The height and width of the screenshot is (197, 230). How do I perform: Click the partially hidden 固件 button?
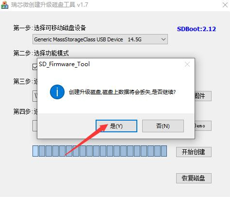coord(203,96)
